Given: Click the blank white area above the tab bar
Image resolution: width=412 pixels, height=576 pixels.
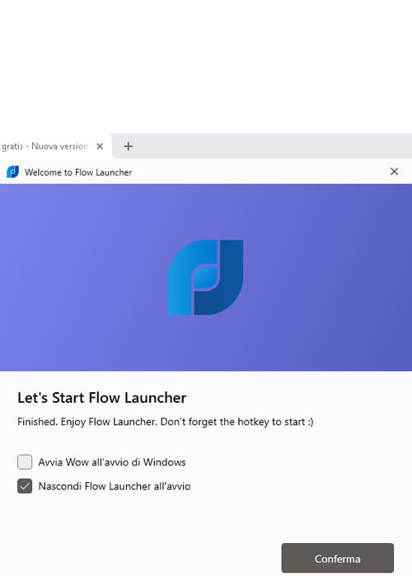Looking at the screenshot, I should pyautogui.click(x=206, y=67).
